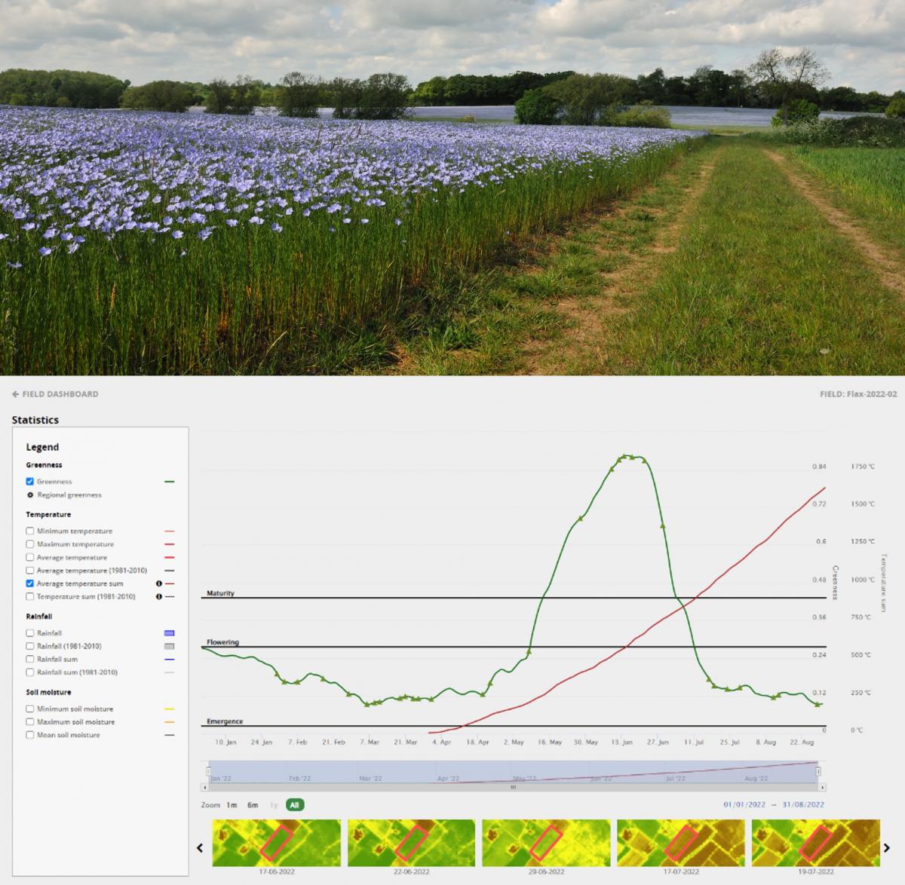Click the end date 31/08/2022 field

coord(803,804)
